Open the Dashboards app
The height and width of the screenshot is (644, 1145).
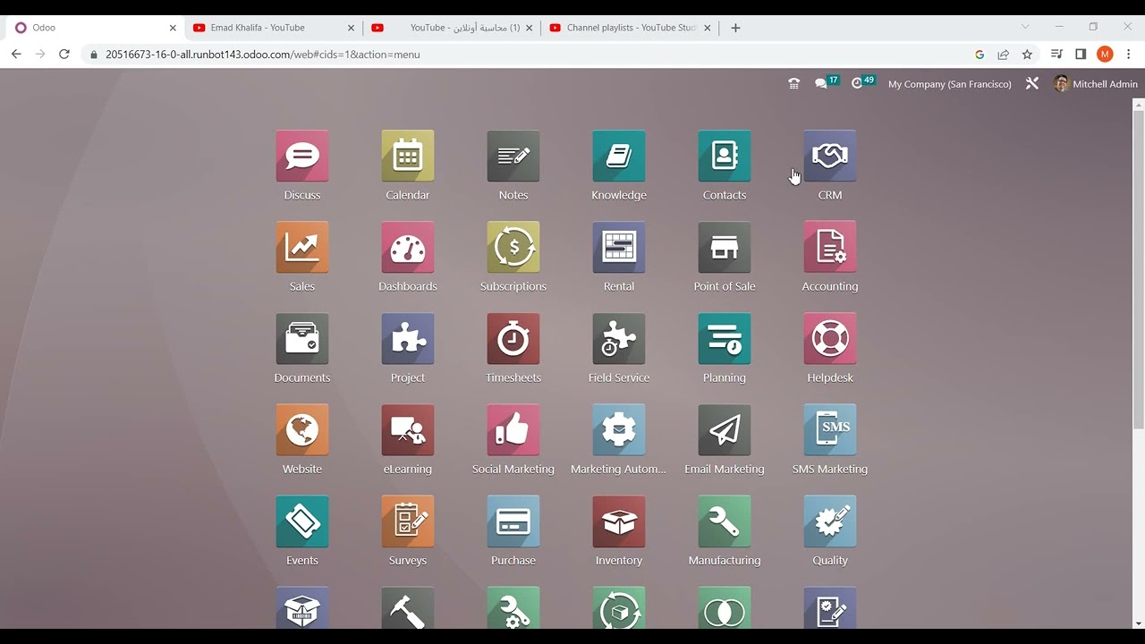(x=408, y=248)
